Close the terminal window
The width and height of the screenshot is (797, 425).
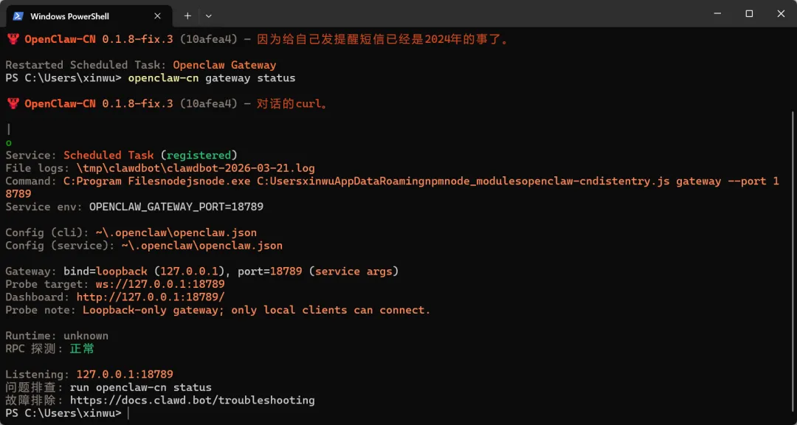coord(781,14)
